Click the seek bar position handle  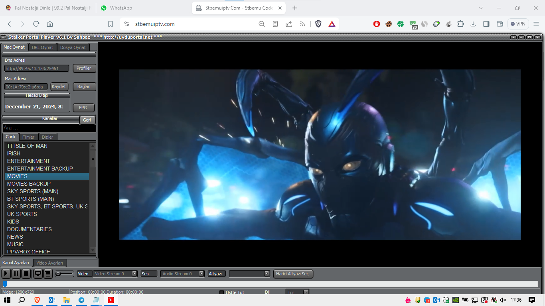click(x=5, y=284)
